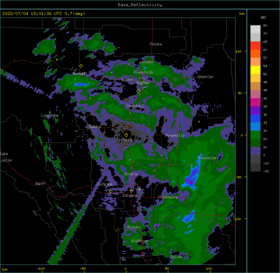Click the yellow V marker northwest of RockyMH

pyautogui.click(x=57, y=60)
